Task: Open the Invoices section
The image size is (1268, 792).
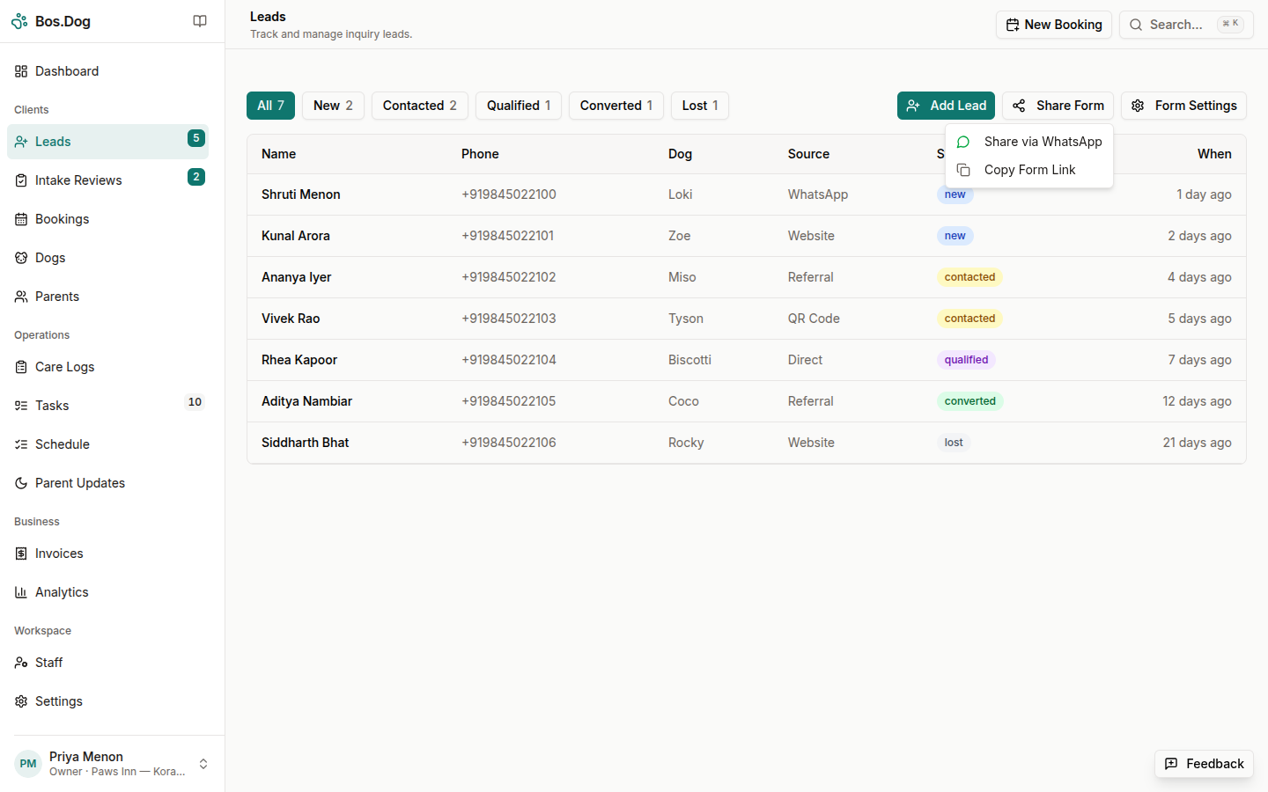Action: (x=60, y=553)
